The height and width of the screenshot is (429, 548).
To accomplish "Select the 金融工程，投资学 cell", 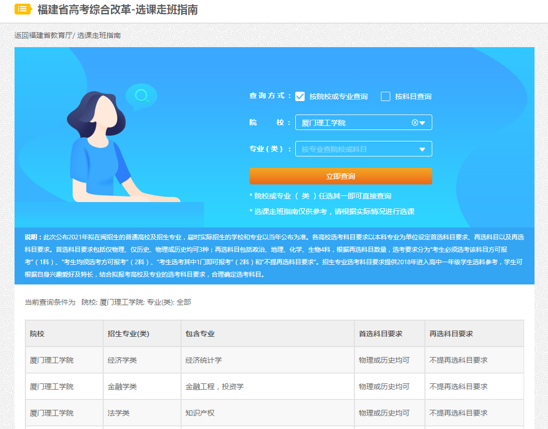I will (x=268, y=387).
